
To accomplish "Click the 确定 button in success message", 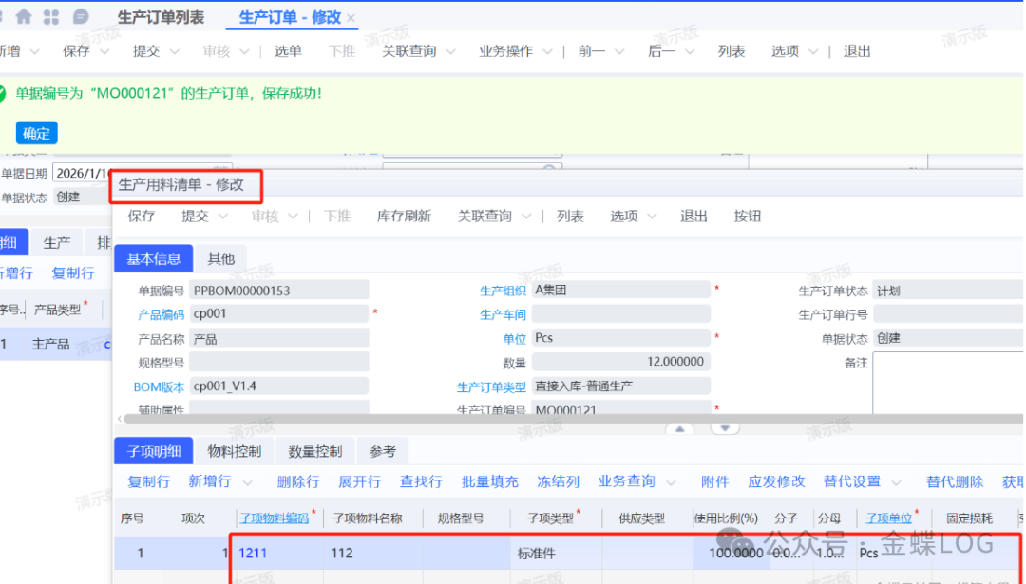I will (x=36, y=133).
